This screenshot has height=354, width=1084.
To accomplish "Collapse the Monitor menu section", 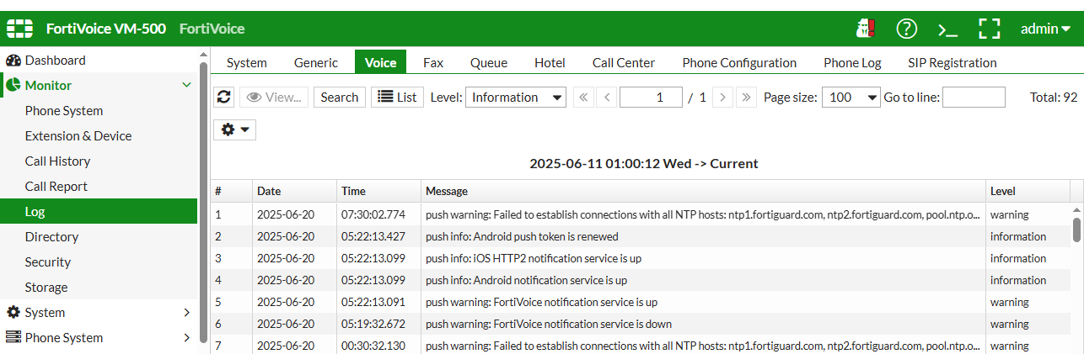I will pyautogui.click(x=186, y=86).
